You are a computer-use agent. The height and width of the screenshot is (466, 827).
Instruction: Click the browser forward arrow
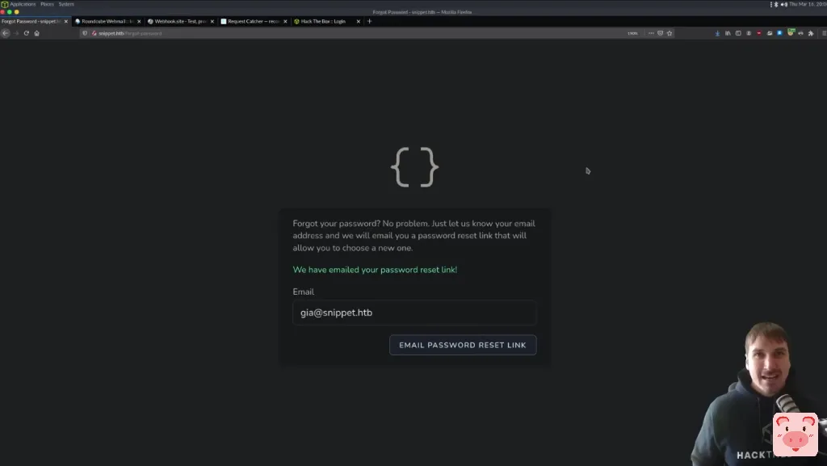click(x=16, y=33)
